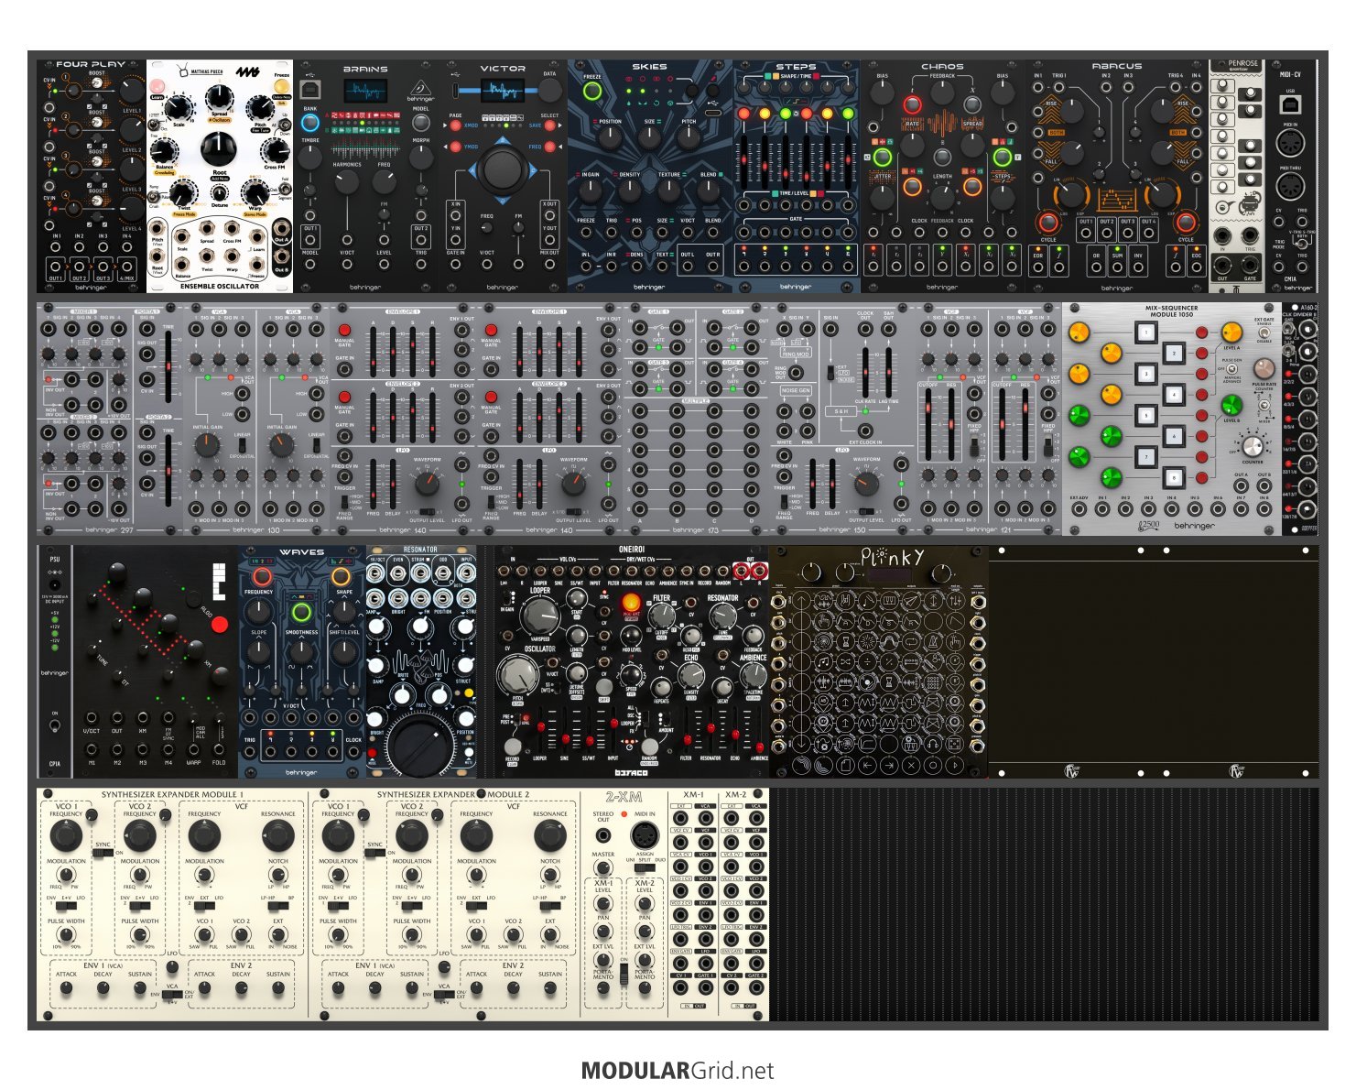Click the "ENSEMBLE OSCILLATOR" module title
Viewport: 1356px width, 1090px height.
220,286
